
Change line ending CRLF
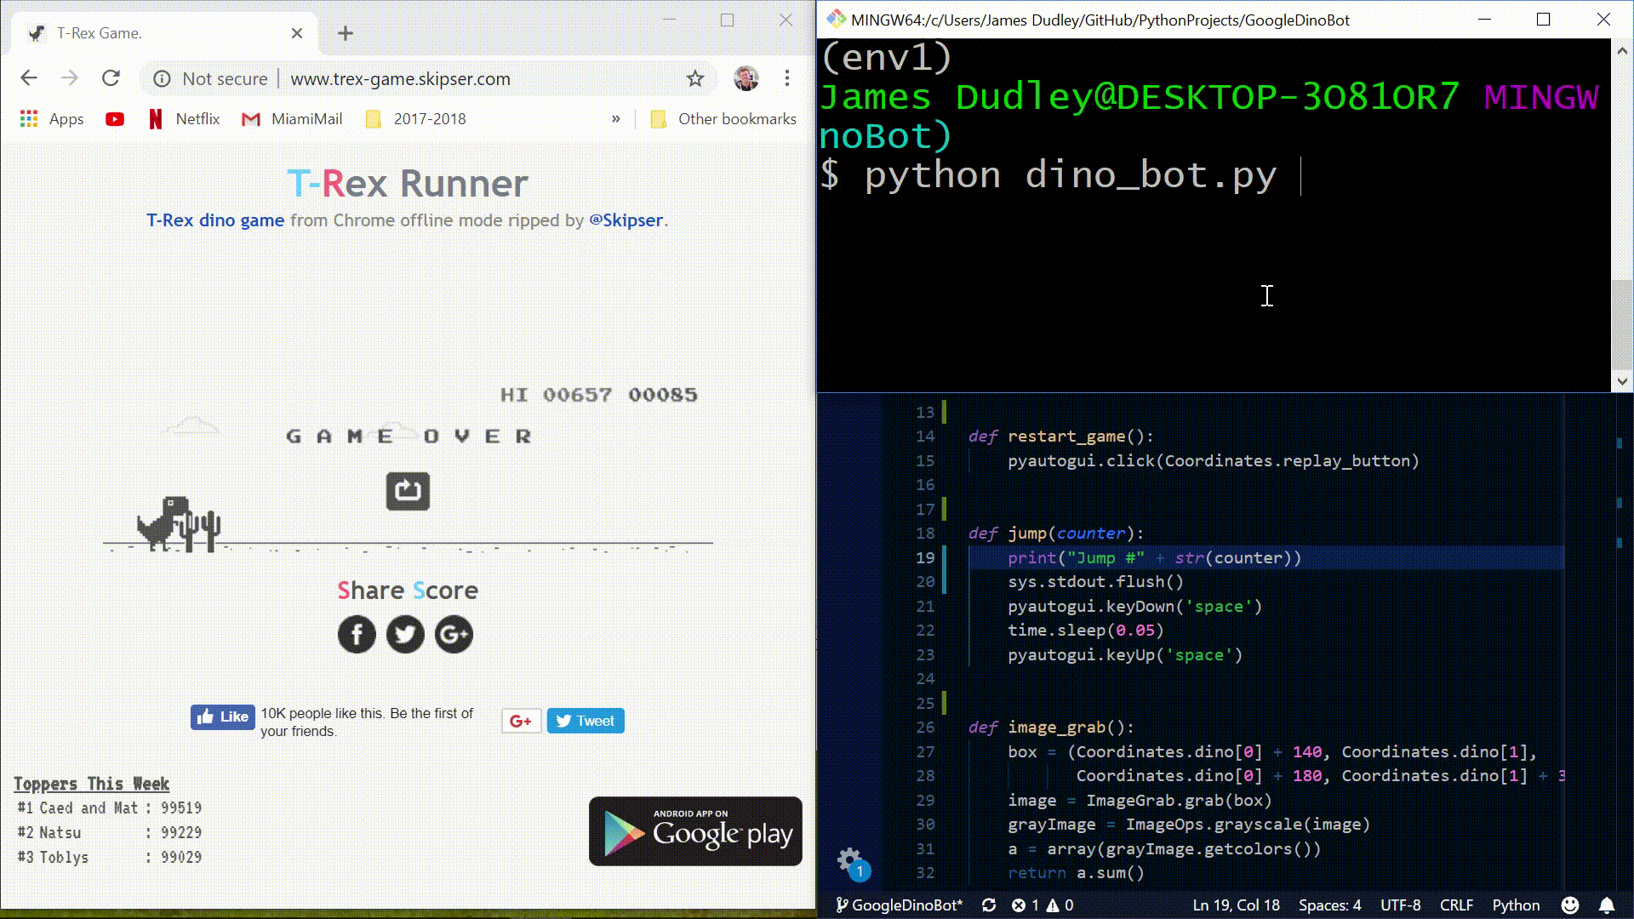(1456, 905)
